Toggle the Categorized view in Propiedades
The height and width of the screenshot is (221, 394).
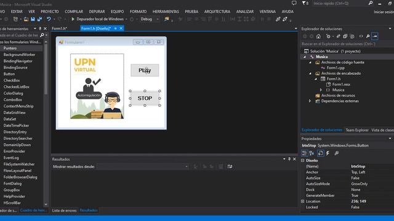(x=304, y=153)
